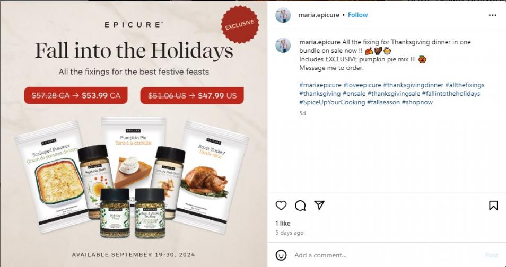Share post using paper plane icon

point(319,205)
